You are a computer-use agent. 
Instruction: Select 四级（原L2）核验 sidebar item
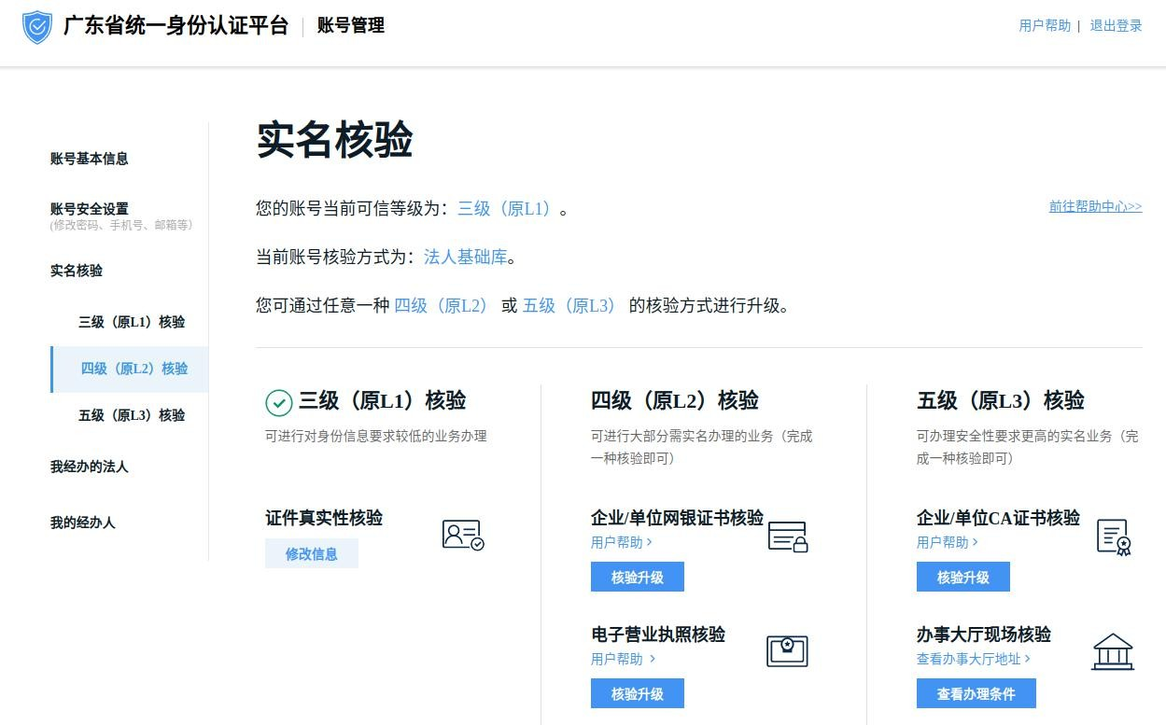pos(134,369)
